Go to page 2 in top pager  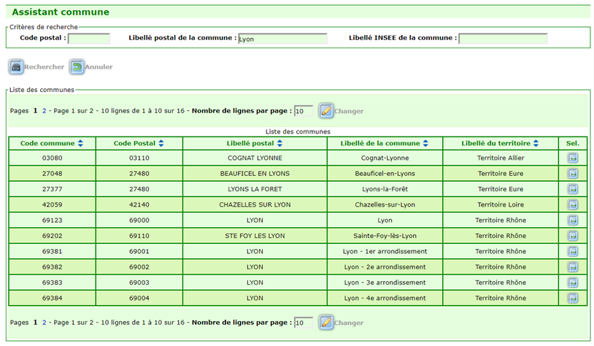click(x=45, y=111)
